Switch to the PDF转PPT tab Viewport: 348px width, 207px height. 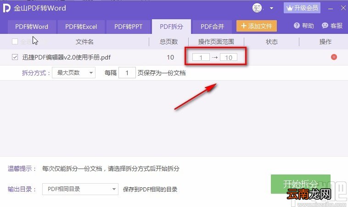[x=128, y=27]
